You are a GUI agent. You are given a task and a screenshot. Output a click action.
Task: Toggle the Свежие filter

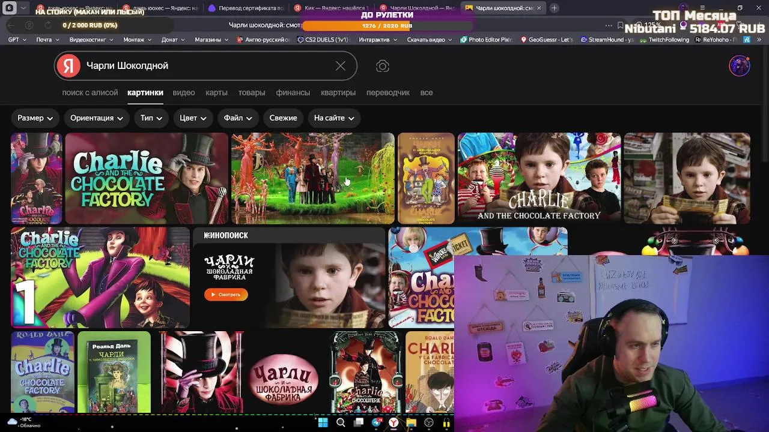283,118
